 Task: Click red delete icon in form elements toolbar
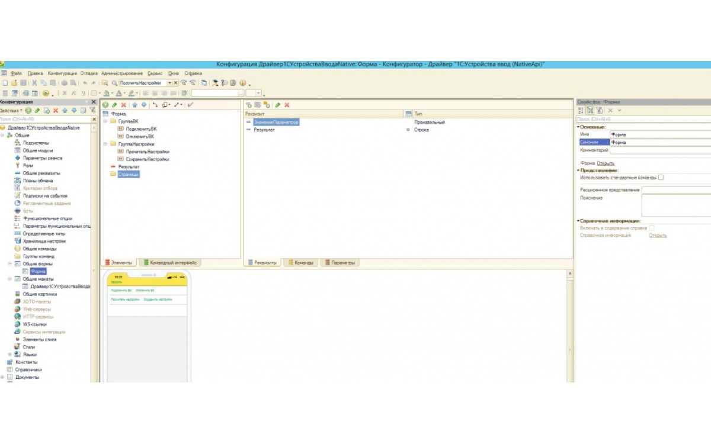coord(123,105)
